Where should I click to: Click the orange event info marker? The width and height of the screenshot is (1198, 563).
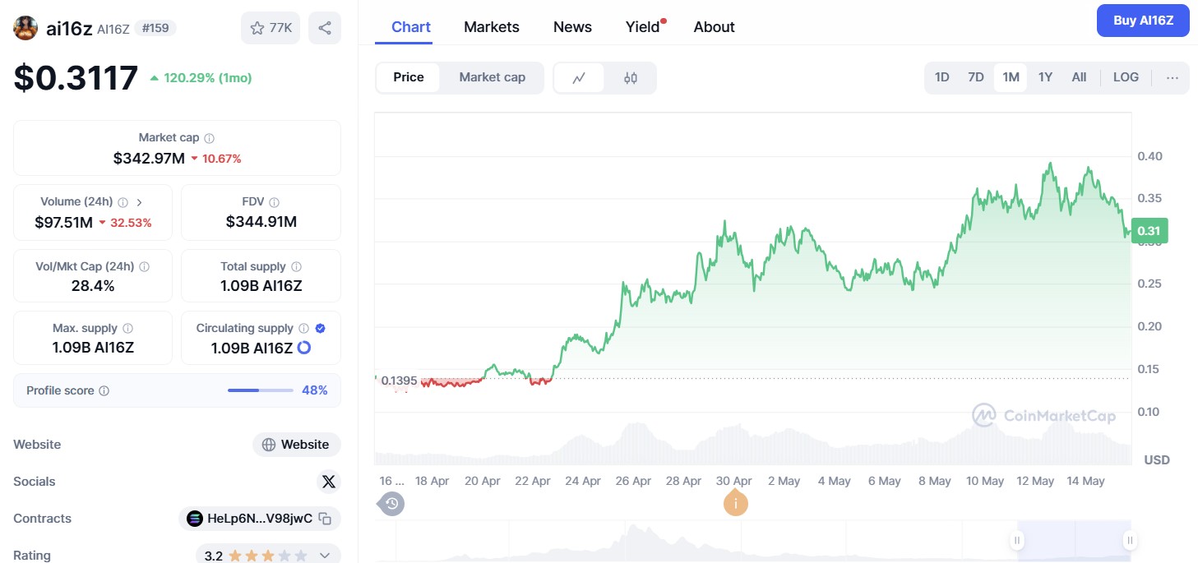tap(736, 503)
